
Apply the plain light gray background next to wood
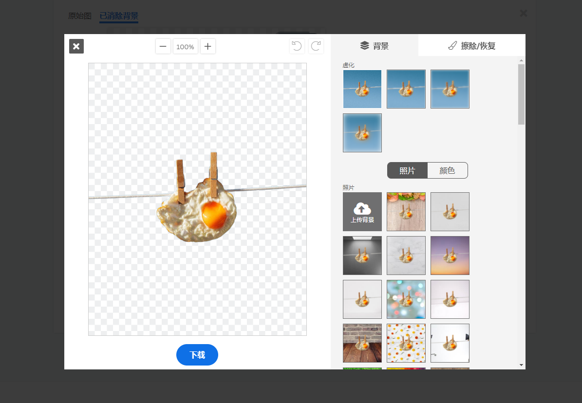(450, 212)
